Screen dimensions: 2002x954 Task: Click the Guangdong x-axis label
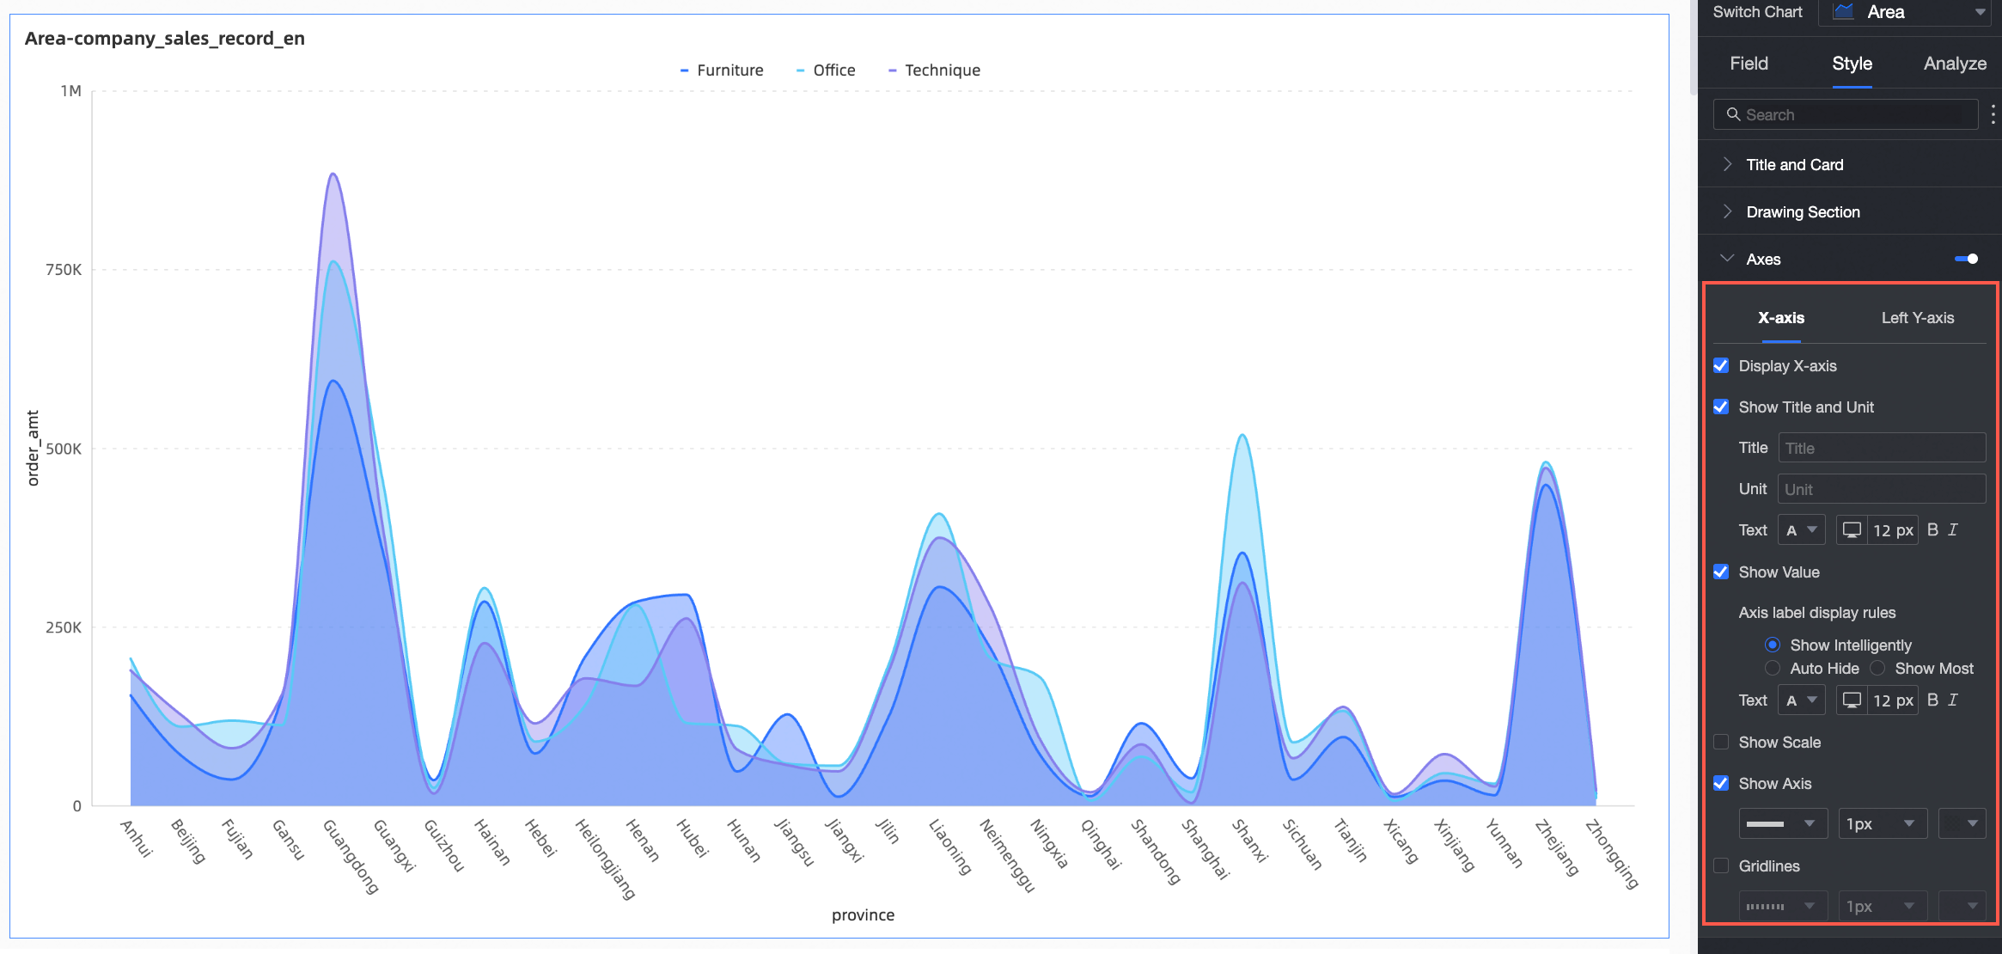[x=351, y=856]
